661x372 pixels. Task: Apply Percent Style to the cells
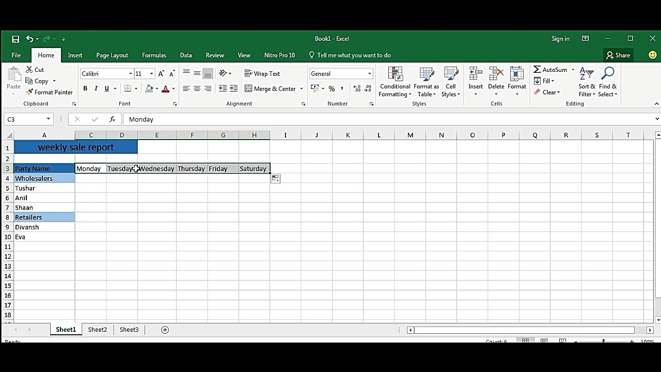(332, 89)
